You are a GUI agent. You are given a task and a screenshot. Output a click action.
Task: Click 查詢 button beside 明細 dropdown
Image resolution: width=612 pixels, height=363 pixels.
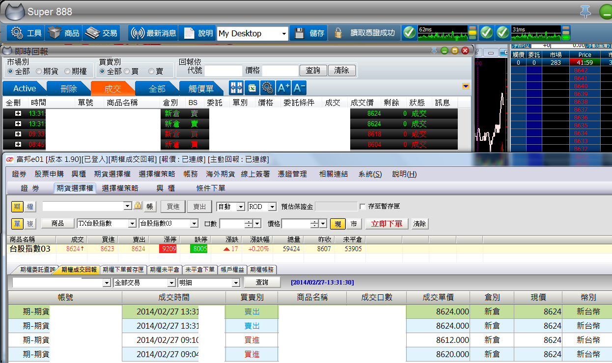262,283
